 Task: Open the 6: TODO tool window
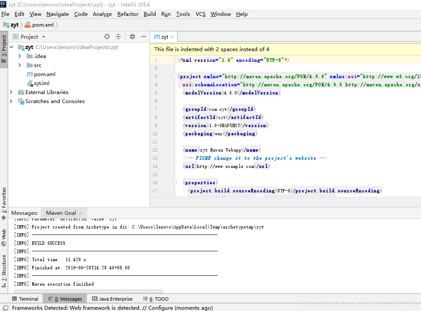coord(156,299)
